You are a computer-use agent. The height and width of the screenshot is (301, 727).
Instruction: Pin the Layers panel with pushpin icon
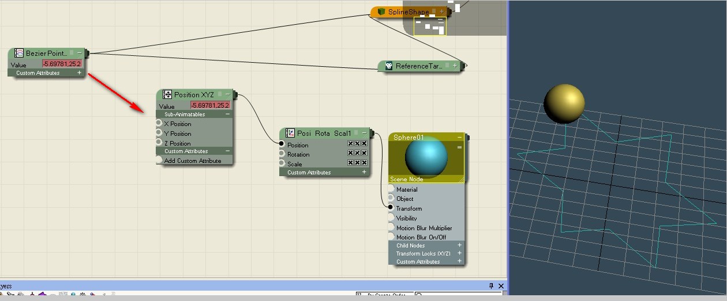tap(492, 286)
